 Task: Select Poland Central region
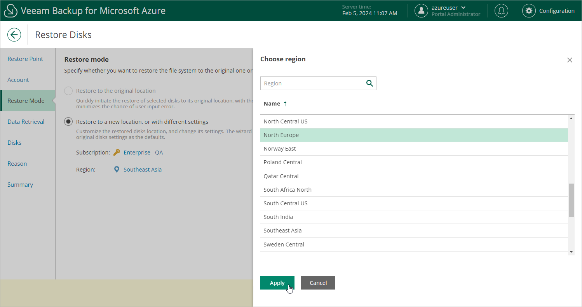pos(414,162)
